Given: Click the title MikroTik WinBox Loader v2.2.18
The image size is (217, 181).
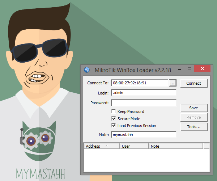Looking at the screenshot, I should point(133,70).
